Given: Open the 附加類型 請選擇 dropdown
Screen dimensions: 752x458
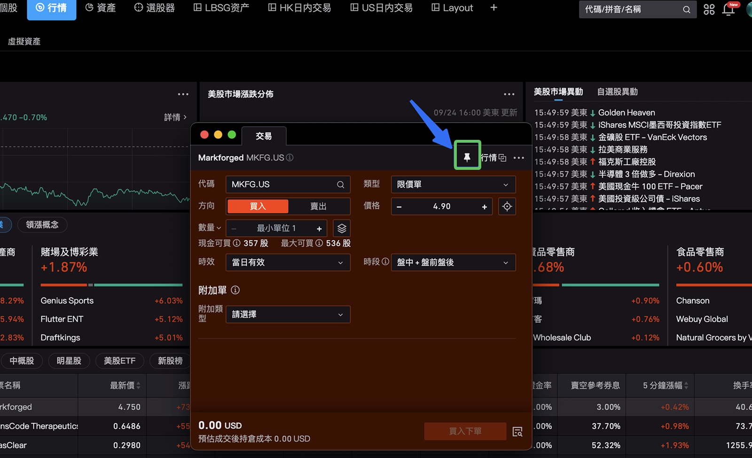Looking at the screenshot, I should [288, 315].
